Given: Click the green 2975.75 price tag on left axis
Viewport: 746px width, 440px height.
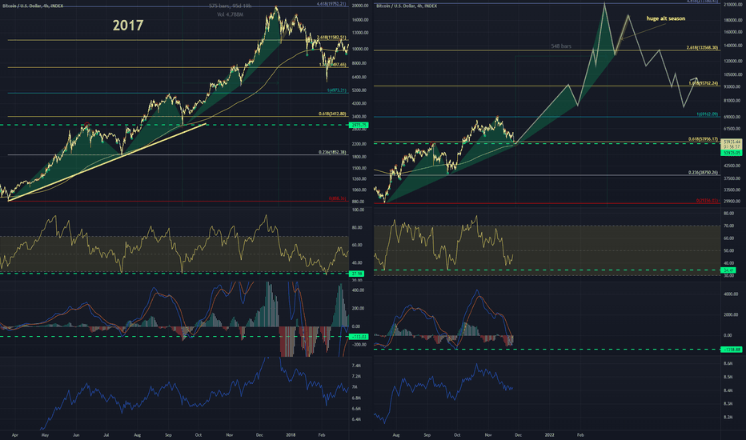Looking at the screenshot, I should click(x=359, y=125).
